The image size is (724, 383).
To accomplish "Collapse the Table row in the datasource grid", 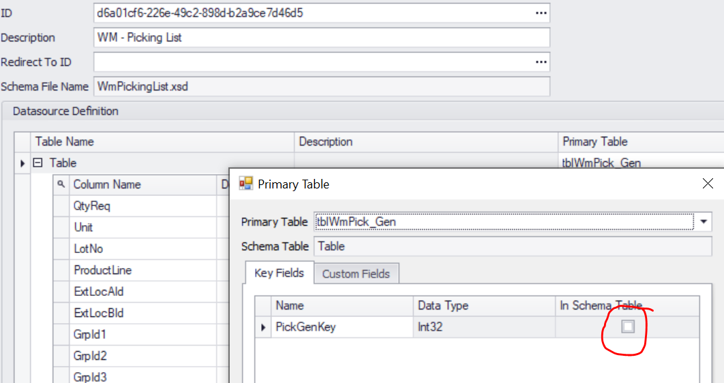I will pyautogui.click(x=38, y=163).
